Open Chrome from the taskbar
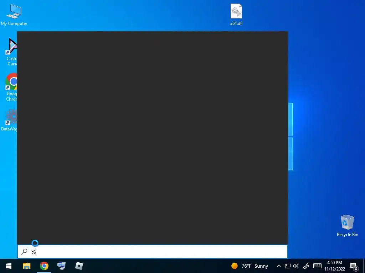The height and width of the screenshot is (273, 365). click(x=44, y=266)
